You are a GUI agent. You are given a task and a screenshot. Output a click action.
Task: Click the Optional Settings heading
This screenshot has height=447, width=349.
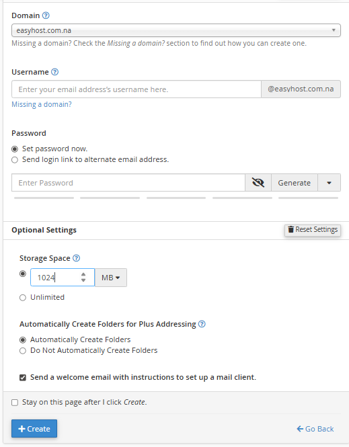44,230
